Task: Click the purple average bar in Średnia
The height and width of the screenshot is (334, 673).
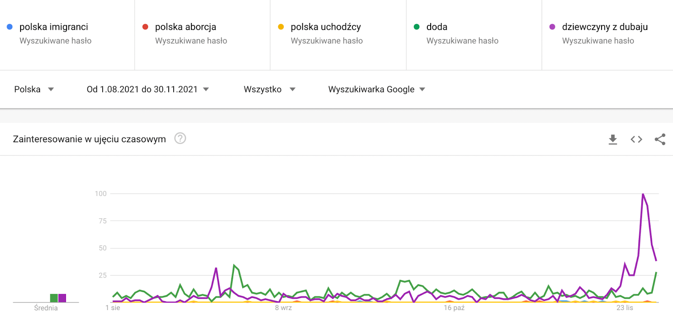Action: [62, 298]
